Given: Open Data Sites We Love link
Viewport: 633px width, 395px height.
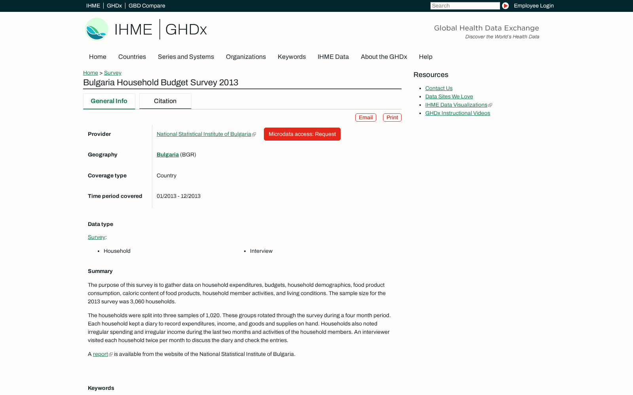Looking at the screenshot, I should point(449,97).
